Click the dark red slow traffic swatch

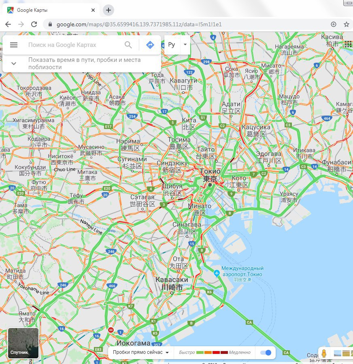tap(224, 352)
